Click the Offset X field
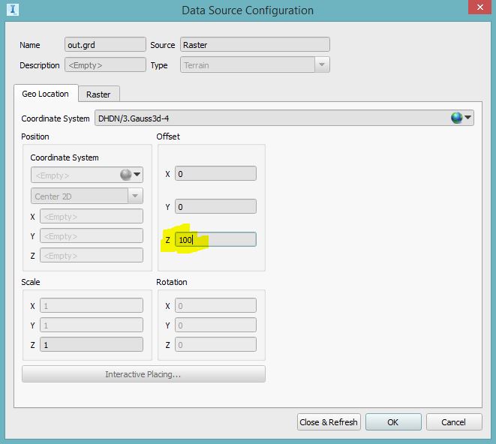The image size is (496, 444). pos(216,173)
